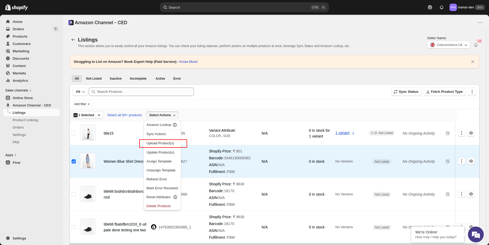Open Shopify Settings at the sidebar bottom
Image resolution: width=489 pixels, height=245 pixels.
tap(19, 238)
